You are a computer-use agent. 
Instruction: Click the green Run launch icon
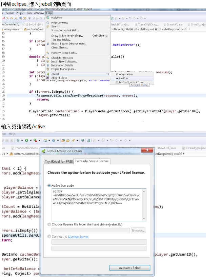26,141
